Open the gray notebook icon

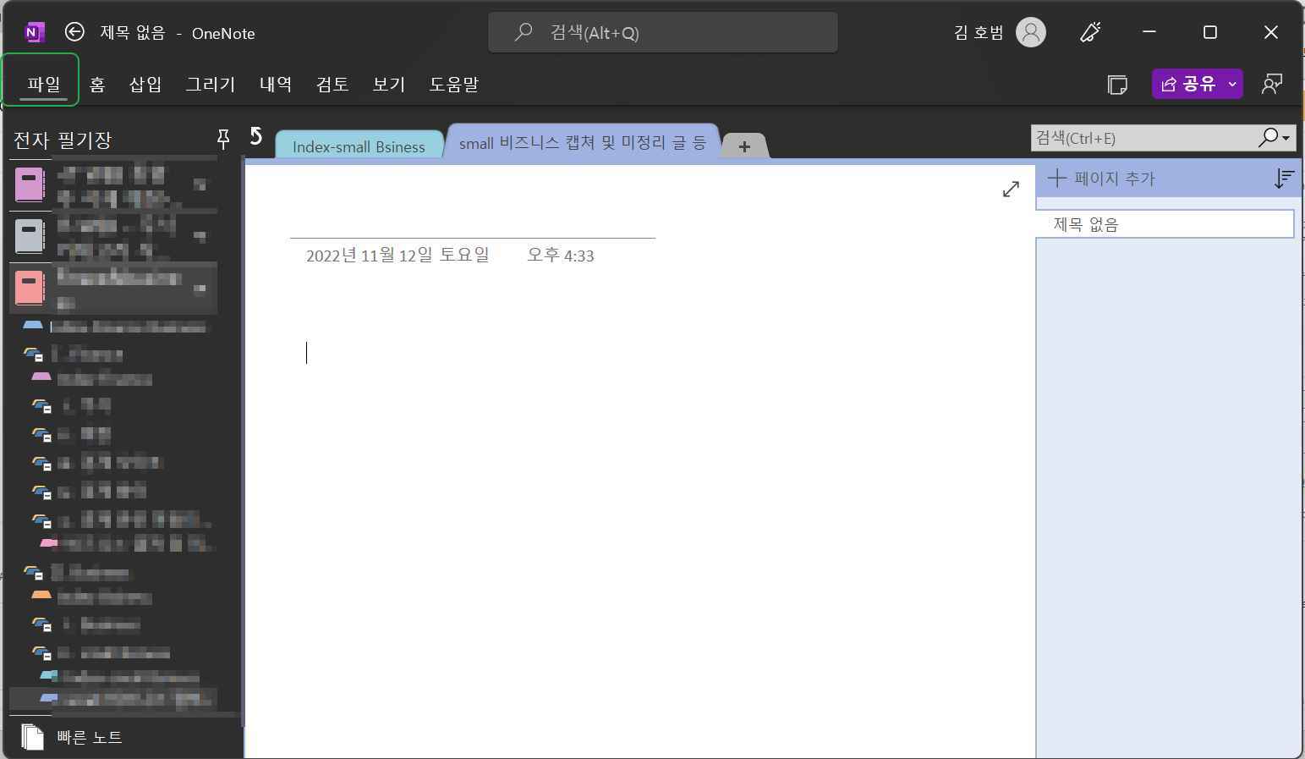click(x=30, y=236)
